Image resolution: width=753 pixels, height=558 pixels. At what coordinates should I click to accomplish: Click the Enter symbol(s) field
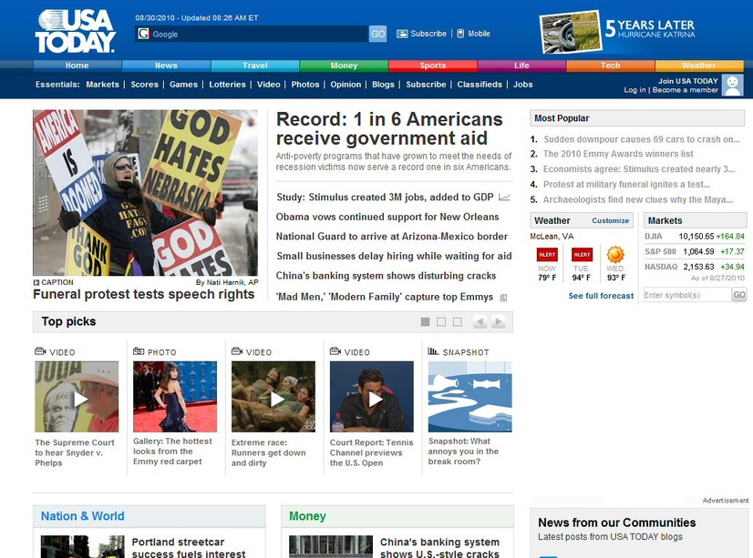coord(687,295)
